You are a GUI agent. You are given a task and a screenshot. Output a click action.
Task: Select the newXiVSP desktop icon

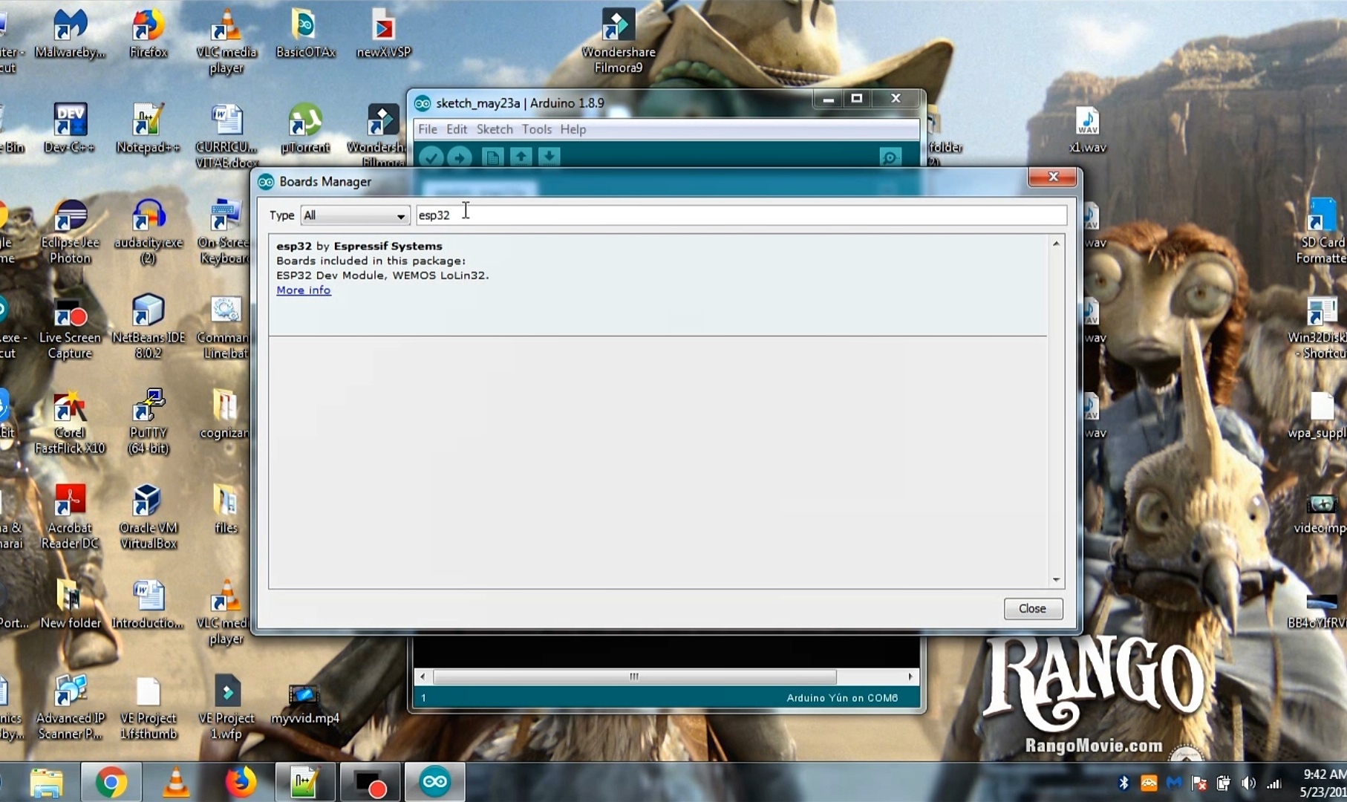[383, 34]
